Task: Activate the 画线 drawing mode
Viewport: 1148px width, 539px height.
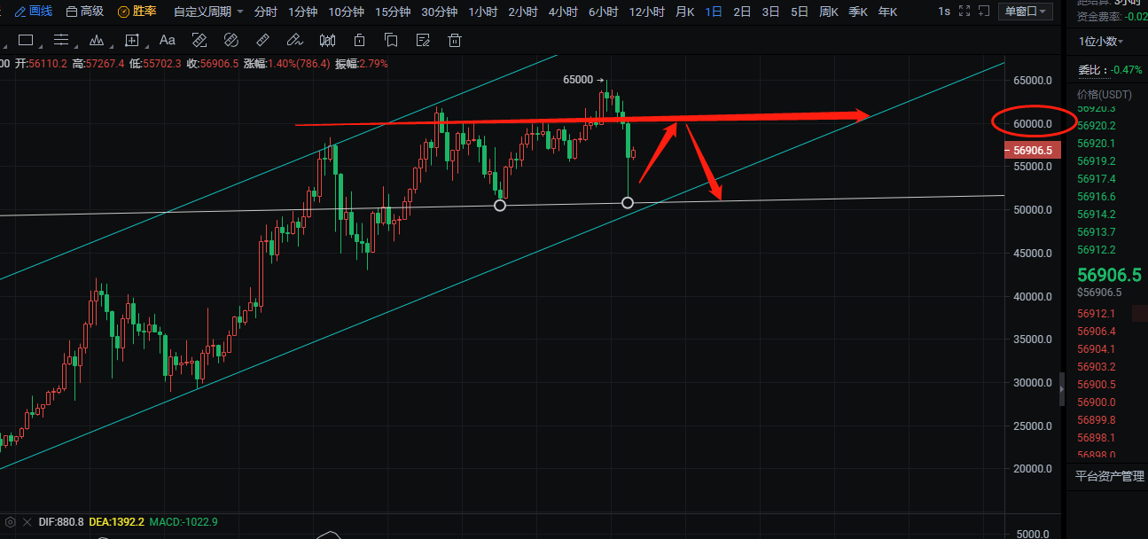Action: tap(35, 12)
